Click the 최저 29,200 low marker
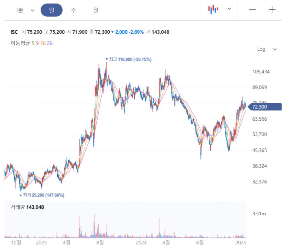The width and height of the screenshot is (282, 252). coord(42,195)
